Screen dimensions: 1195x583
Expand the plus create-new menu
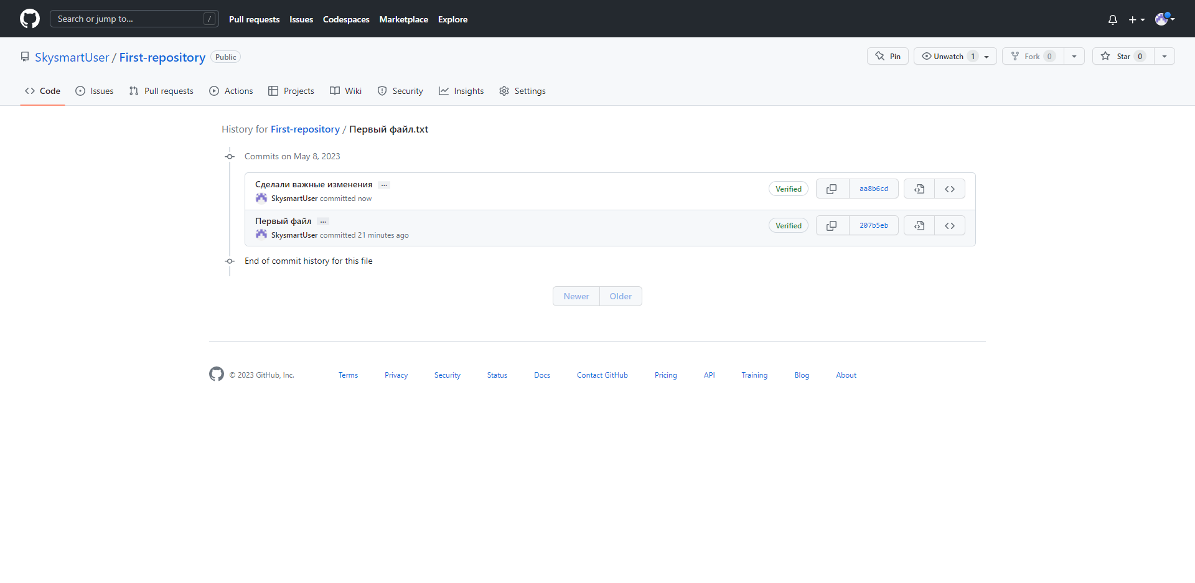(1137, 20)
